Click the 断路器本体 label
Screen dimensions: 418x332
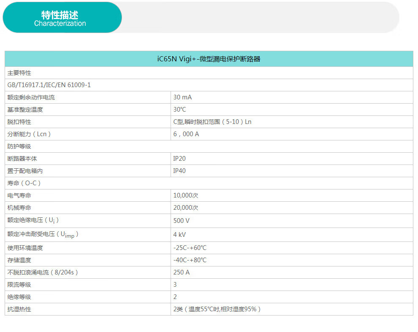coord(22,159)
